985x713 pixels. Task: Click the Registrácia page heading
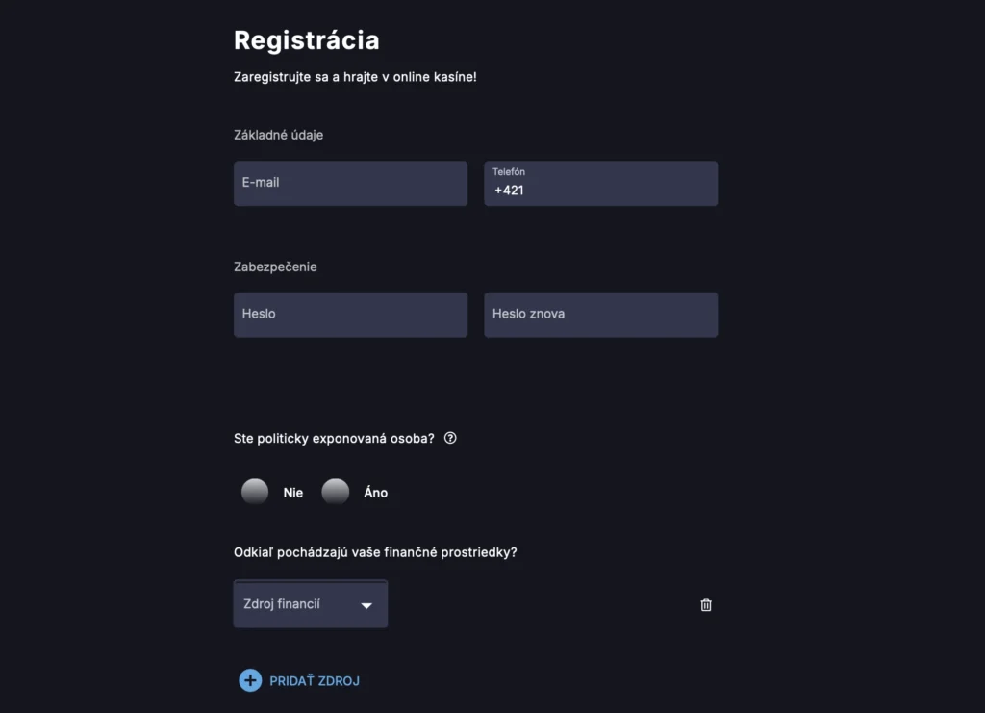[306, 40]
